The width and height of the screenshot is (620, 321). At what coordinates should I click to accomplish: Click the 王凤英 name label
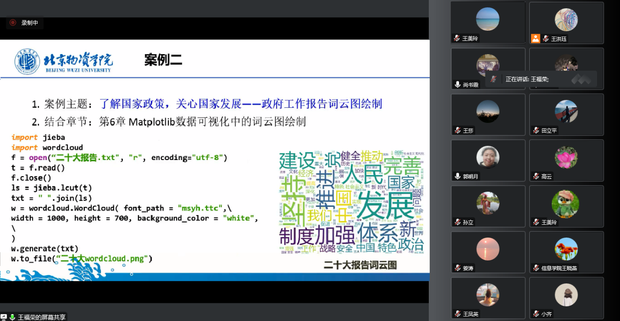(471, 314)
